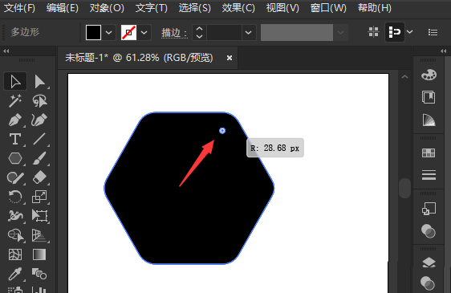451x293 pixels.
Task: Open the 效果(C) menu
Action: 238,8
